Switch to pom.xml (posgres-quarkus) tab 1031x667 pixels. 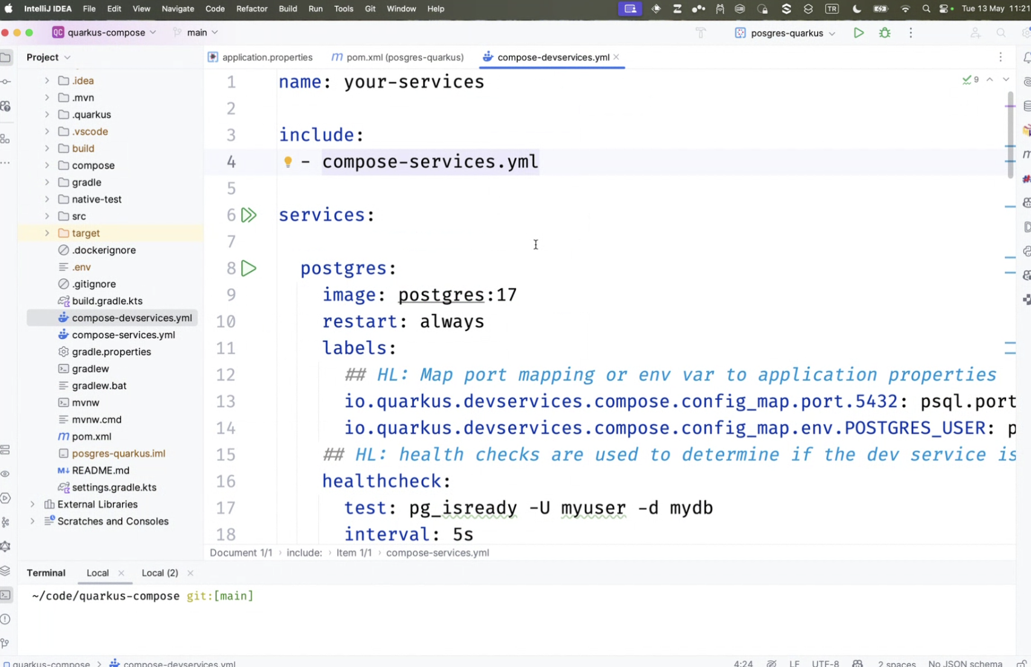(x=398, y=57)
